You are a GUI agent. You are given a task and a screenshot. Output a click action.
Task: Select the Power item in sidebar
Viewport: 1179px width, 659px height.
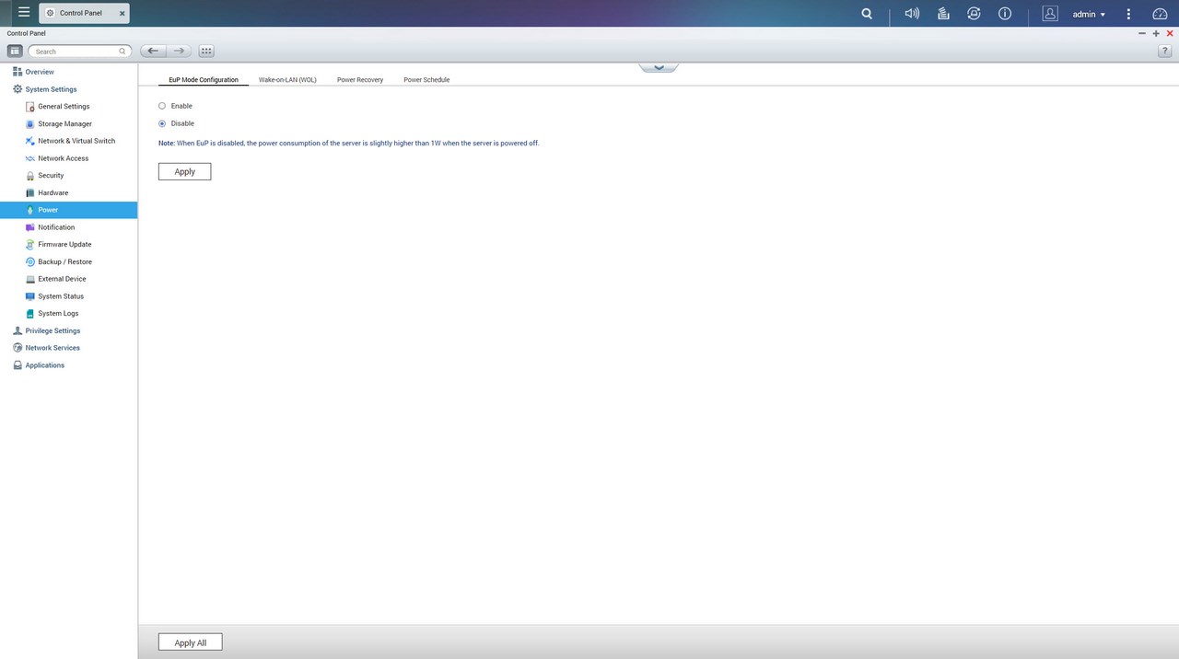click(x=68, y=210)
